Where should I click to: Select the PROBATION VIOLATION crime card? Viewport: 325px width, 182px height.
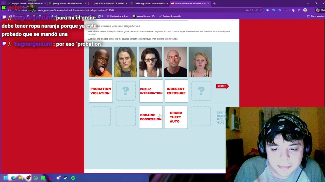101,91
